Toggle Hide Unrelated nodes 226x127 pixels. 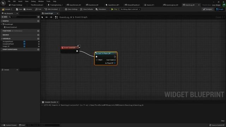tap(51, 9)
